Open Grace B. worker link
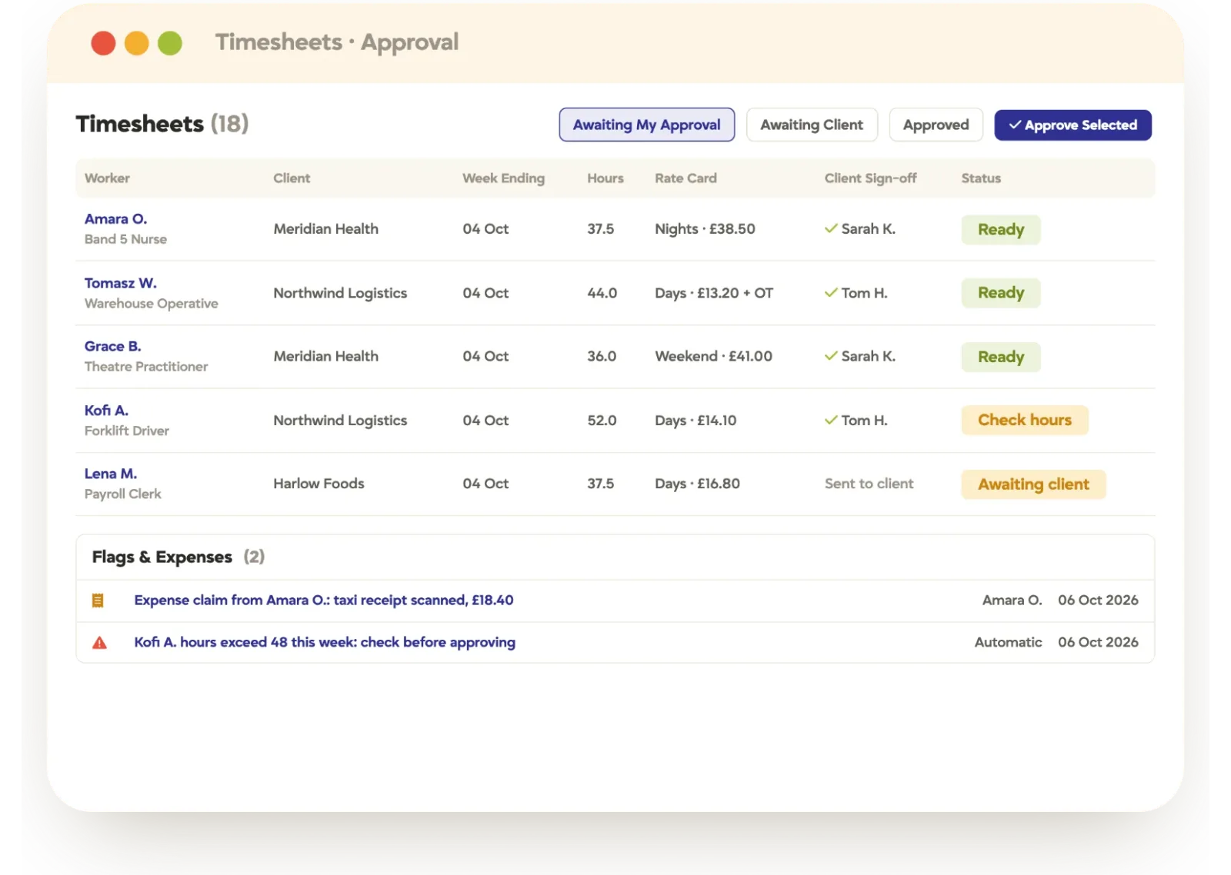This screenshot has width=1231, height=875. pos(112,347)
